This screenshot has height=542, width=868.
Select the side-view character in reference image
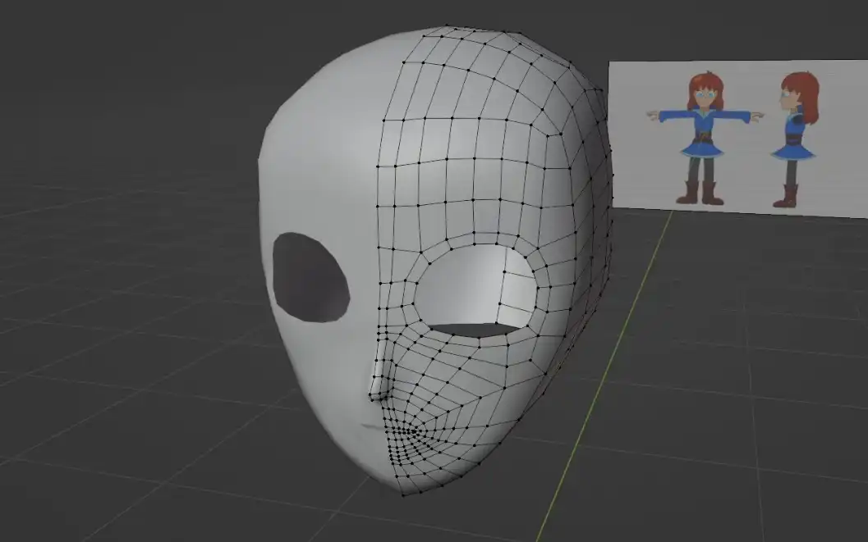[795, 135]
